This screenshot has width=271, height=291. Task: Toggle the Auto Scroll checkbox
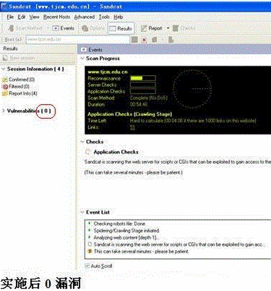(x=87, y=266)
